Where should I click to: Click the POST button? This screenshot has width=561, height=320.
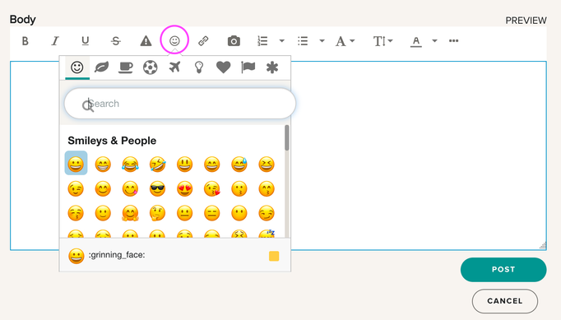(503, 270)
